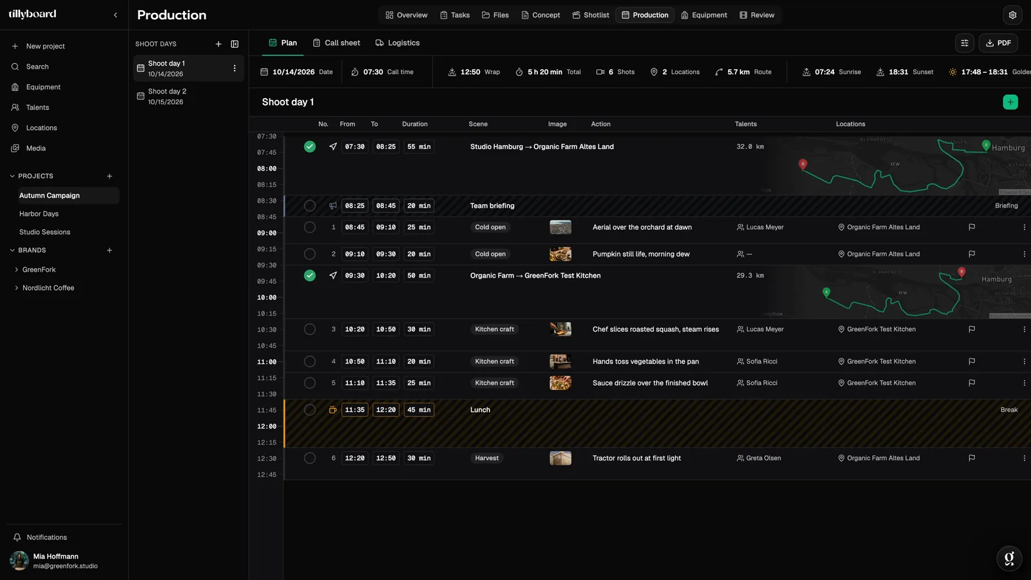1031x580 pixels.
Task: Select Shoot day 2 in the list
Action: pos(188,97)
